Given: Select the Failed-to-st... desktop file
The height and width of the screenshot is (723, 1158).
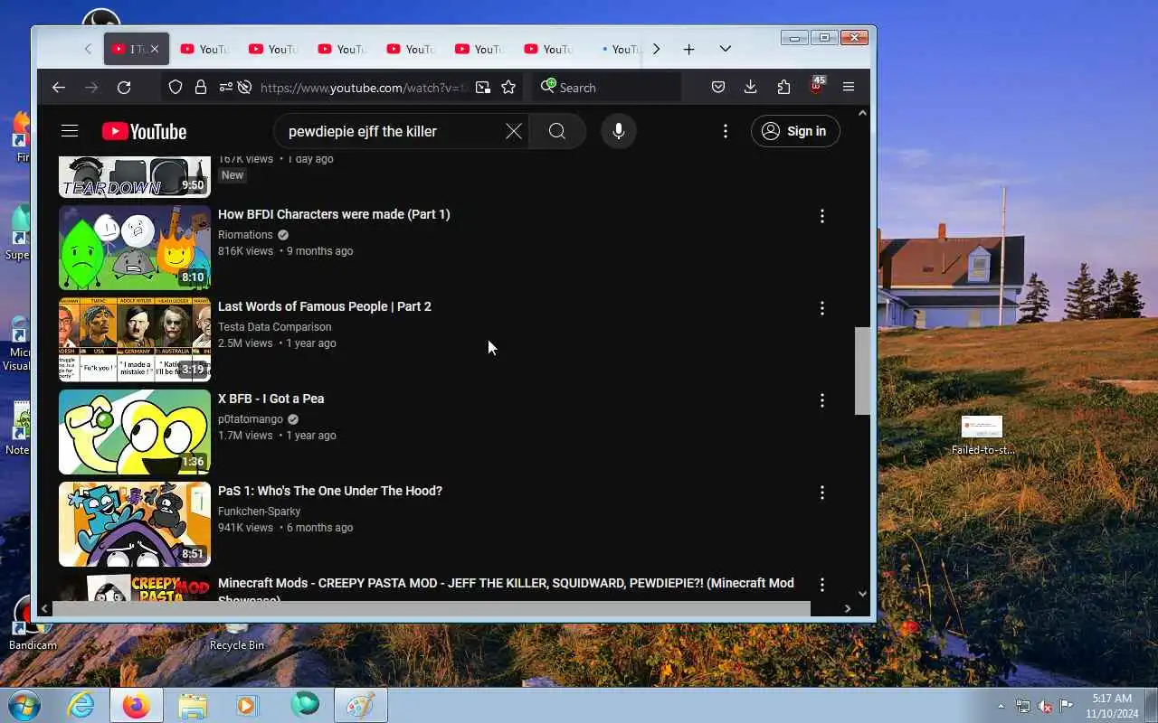Looking at the screenshot, I should 982,435.
